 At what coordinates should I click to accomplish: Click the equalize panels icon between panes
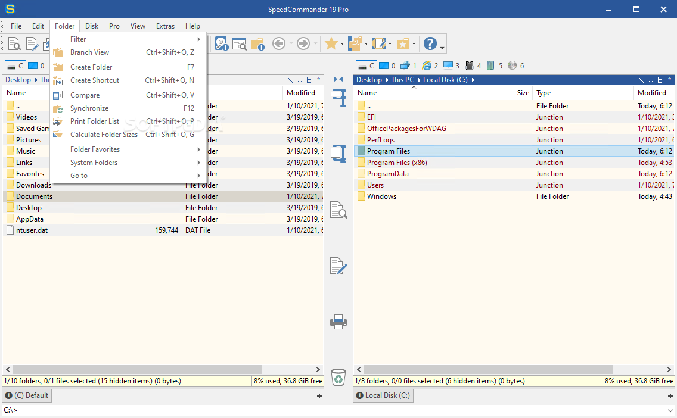click(x=338, y=79)
